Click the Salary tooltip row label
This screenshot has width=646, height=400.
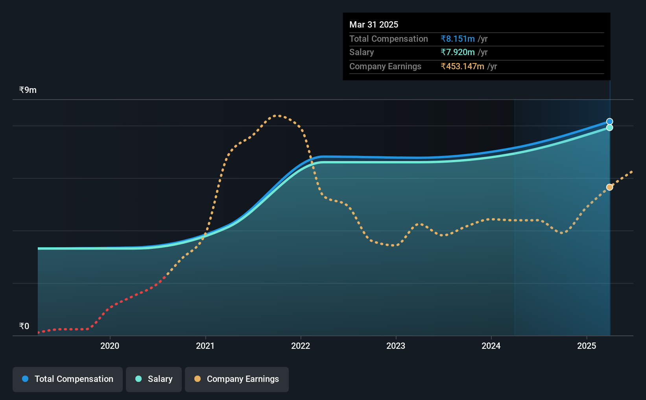pos(362,52)
